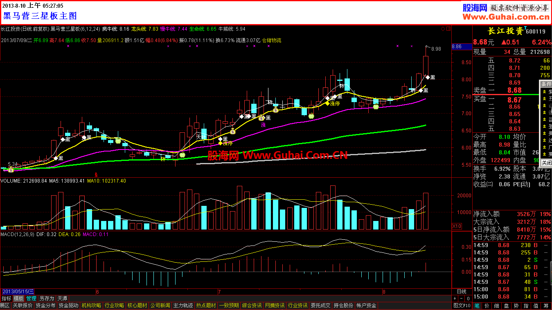Click stock code 600119
Viewport: 552px width, 310px height.
[x=536, y=31]
